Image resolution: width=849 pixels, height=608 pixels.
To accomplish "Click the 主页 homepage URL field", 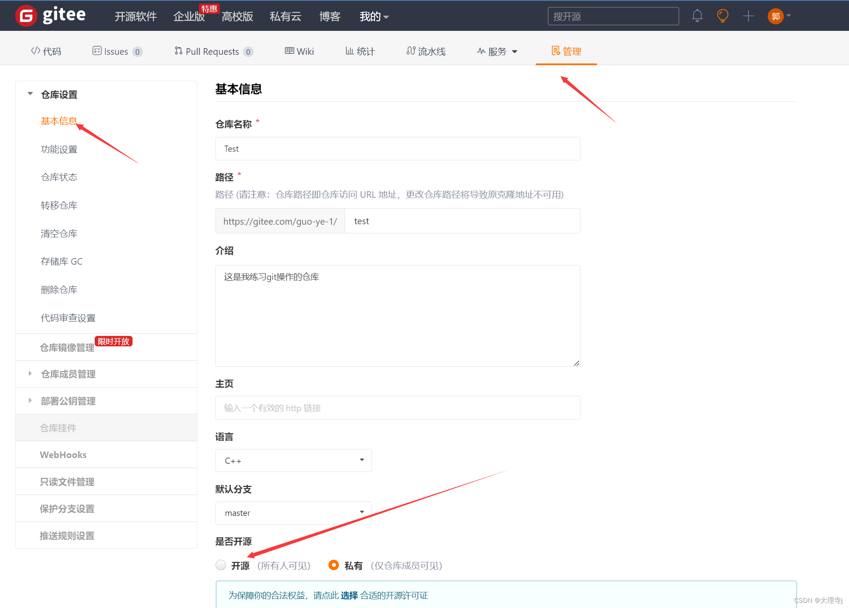I will click(x=398, y=408).
